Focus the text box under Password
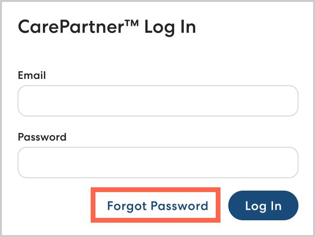The height and width of the screenshot is (237, 315). (158, 162)
